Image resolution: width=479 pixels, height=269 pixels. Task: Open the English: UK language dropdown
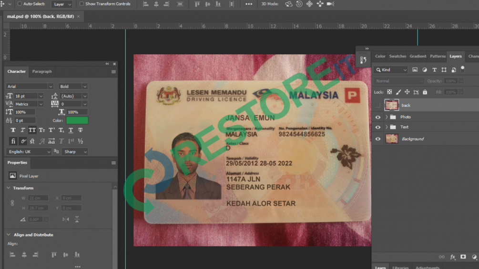pyautogui.click(x=29, y=151)
